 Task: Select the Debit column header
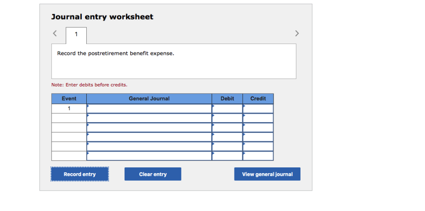(227, 99)
